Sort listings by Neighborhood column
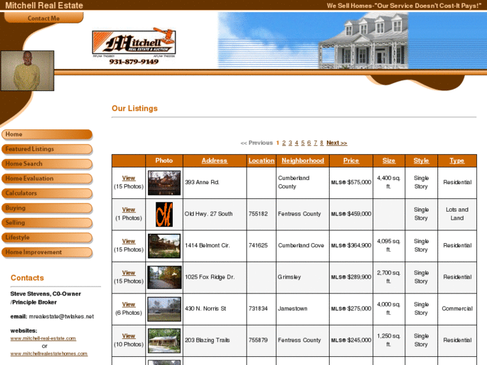Viewport: 487px width, 365px height. click(x=303, y=161)
